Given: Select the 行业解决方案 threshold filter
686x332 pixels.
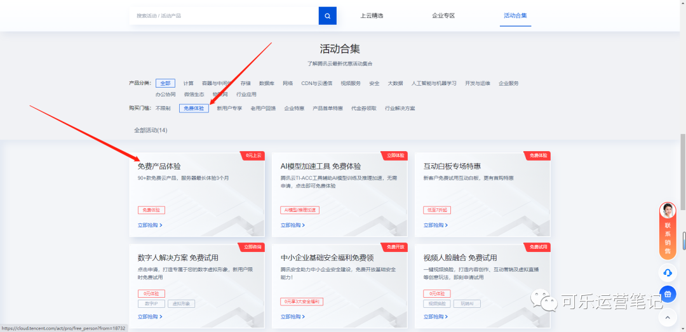Looking at the screenshot, I should click(400, 108).
